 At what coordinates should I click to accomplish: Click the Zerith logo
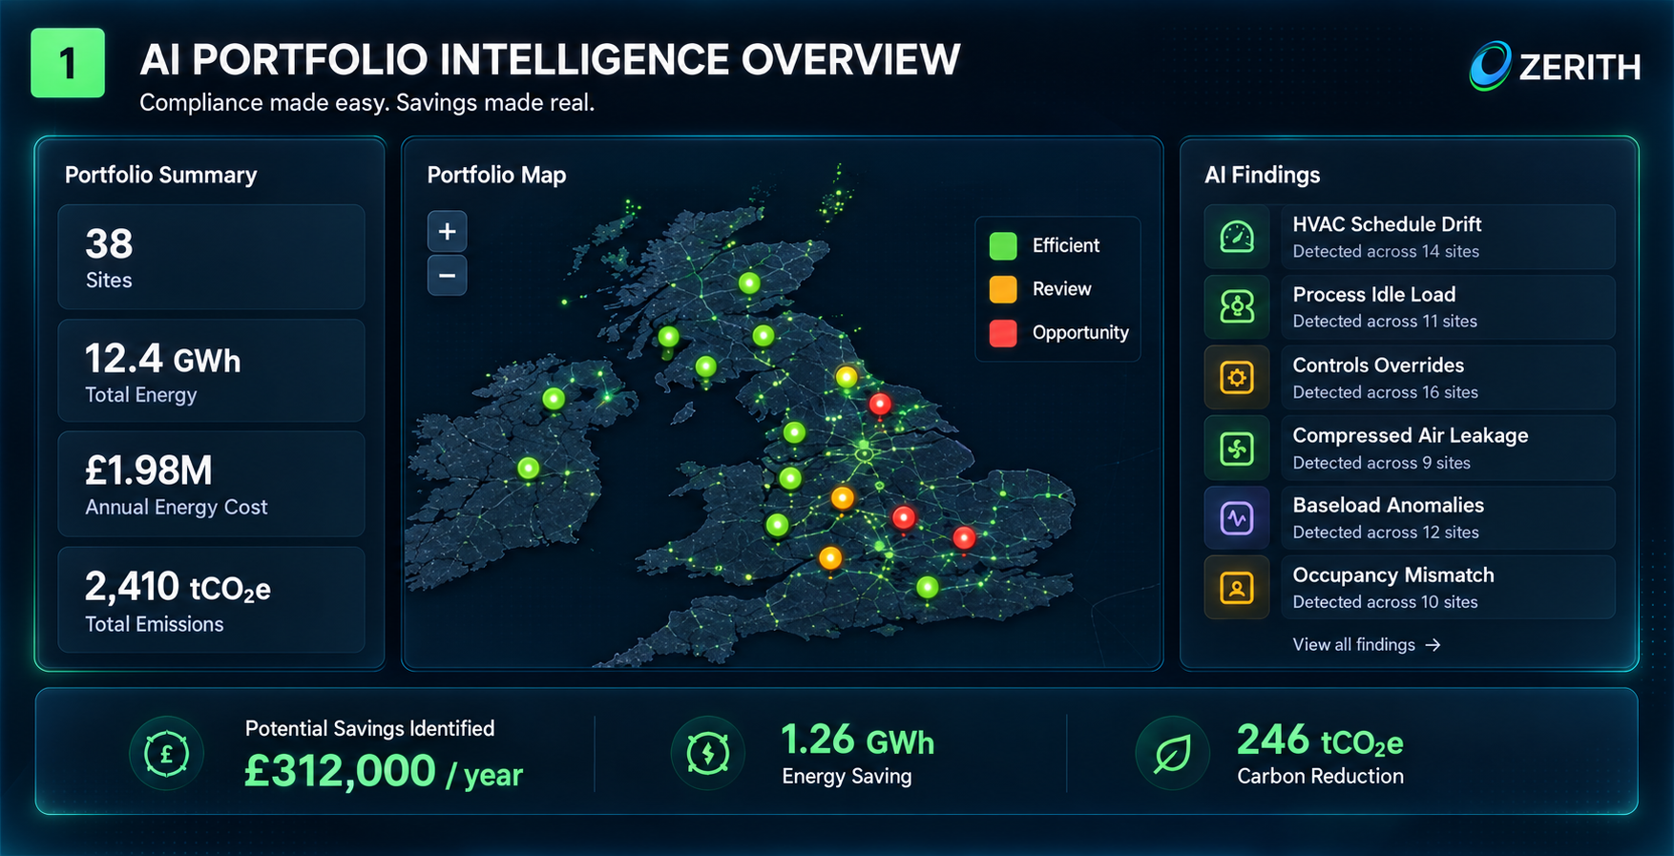point(1556,66)
